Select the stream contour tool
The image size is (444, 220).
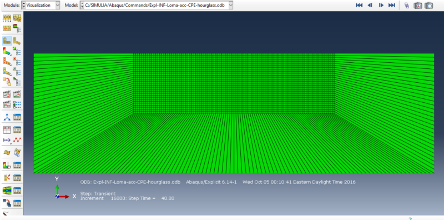click(7, 190)
